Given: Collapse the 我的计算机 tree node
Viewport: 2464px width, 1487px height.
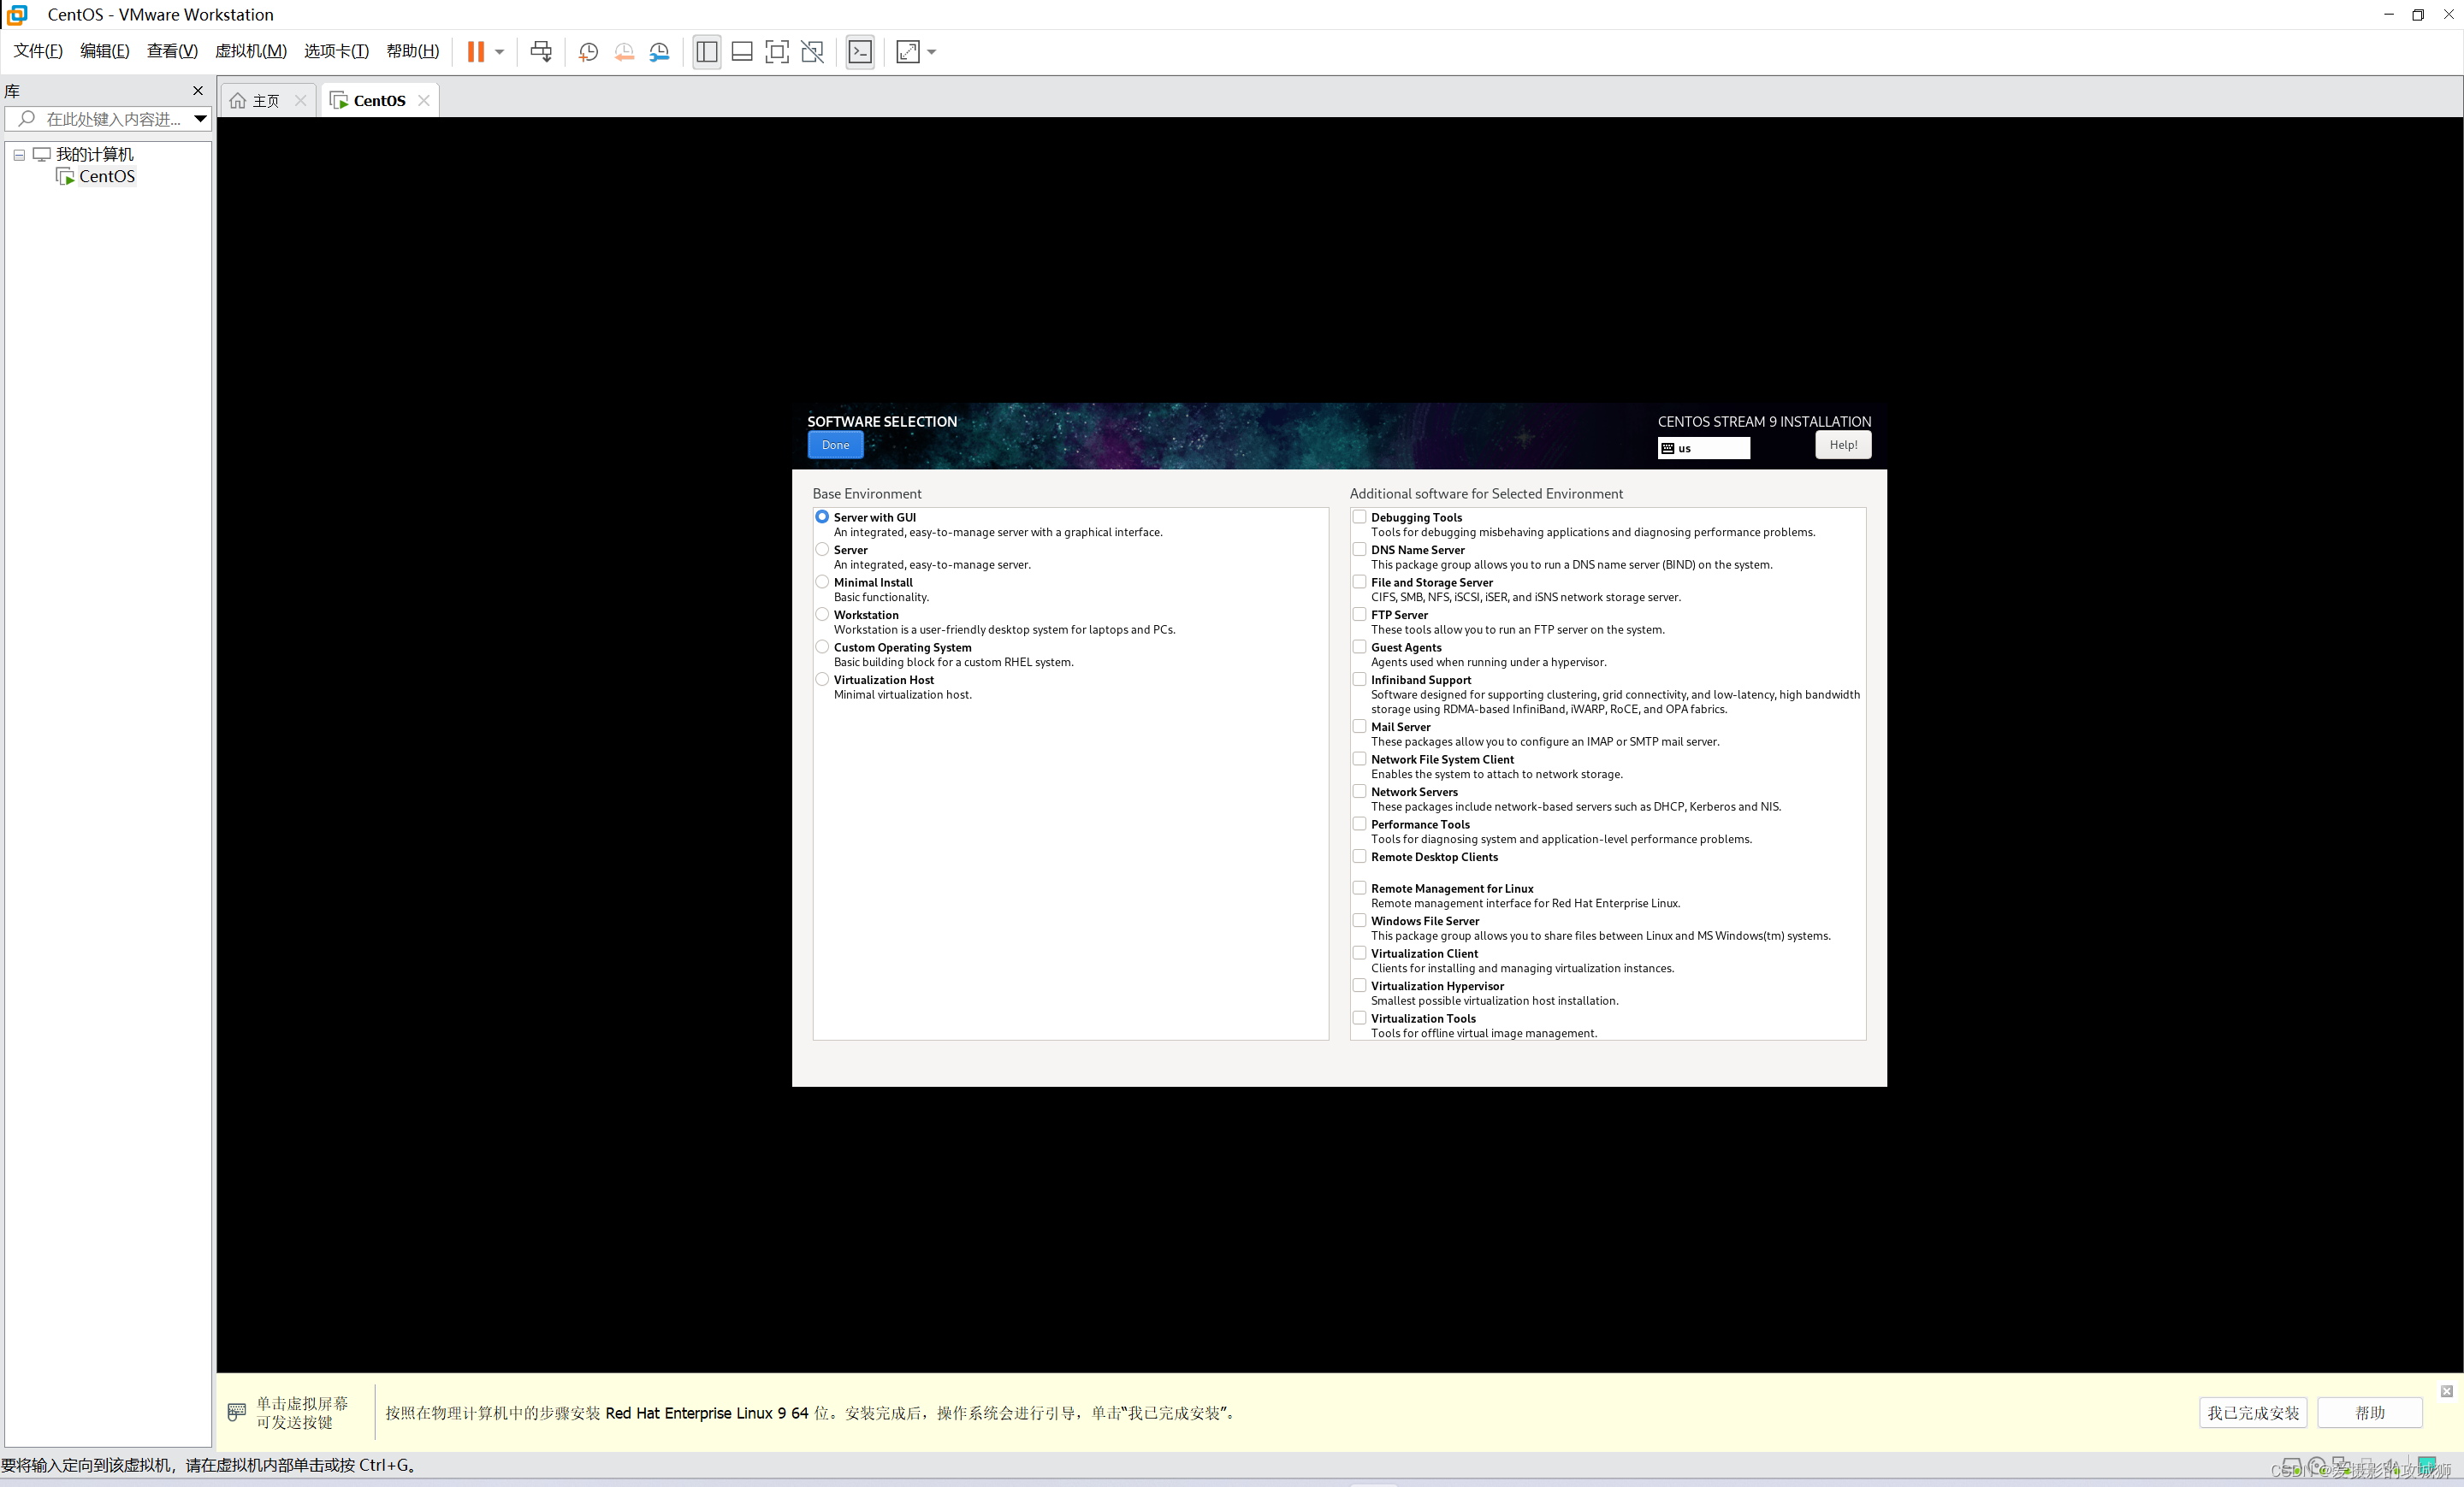Looking at the screenshot, I should (x=19, y=155).
